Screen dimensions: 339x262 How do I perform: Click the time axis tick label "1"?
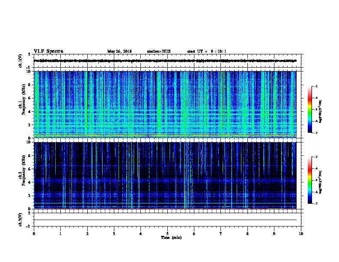(x=61, y=234)
